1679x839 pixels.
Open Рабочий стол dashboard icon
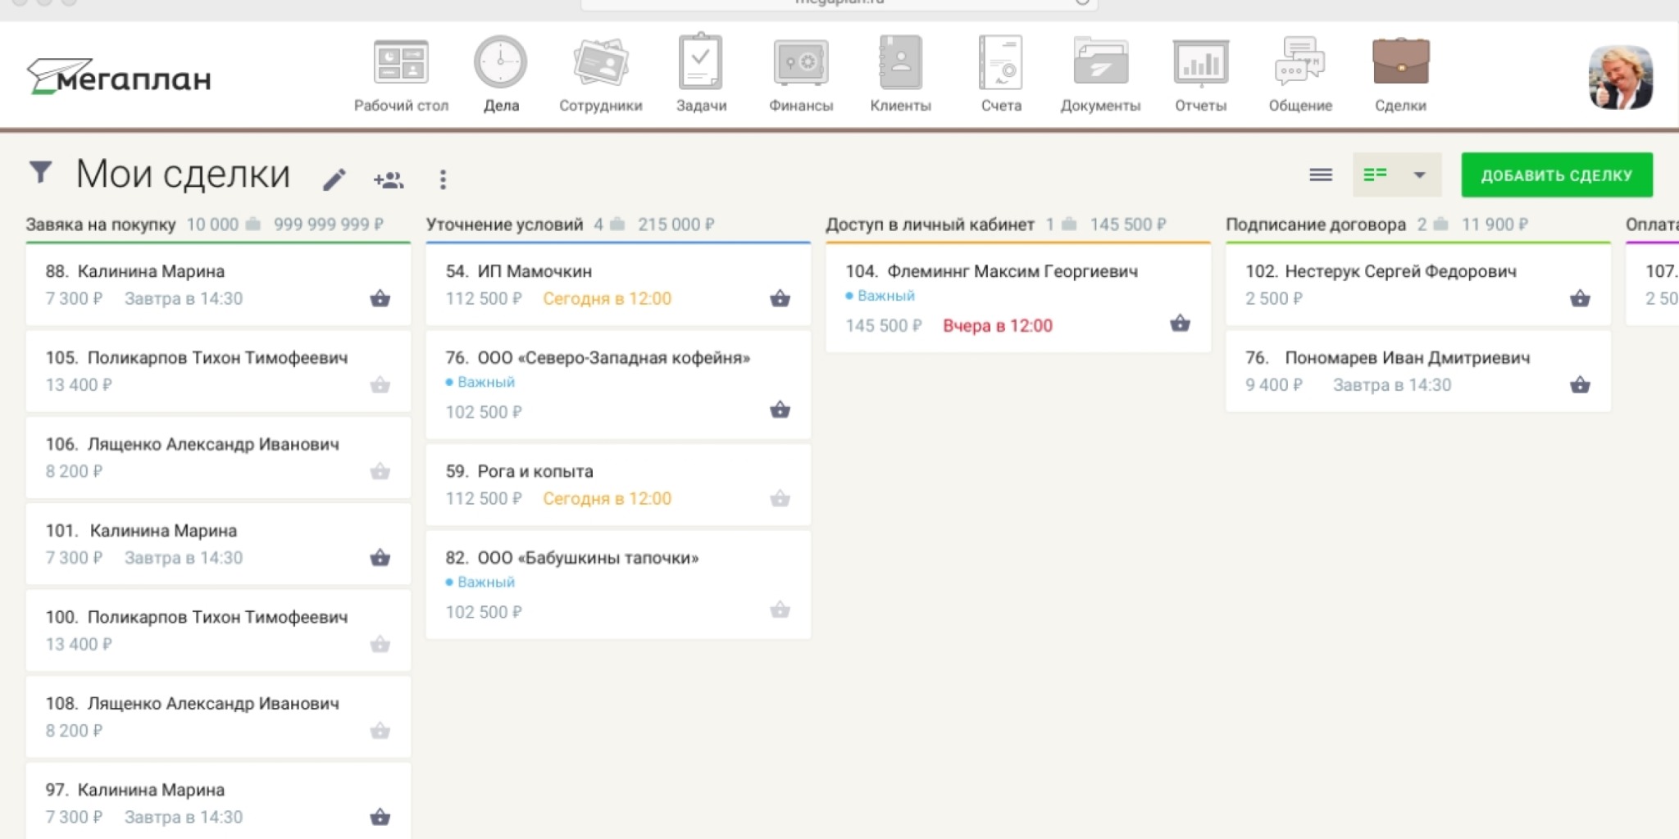tap(401, 61)
